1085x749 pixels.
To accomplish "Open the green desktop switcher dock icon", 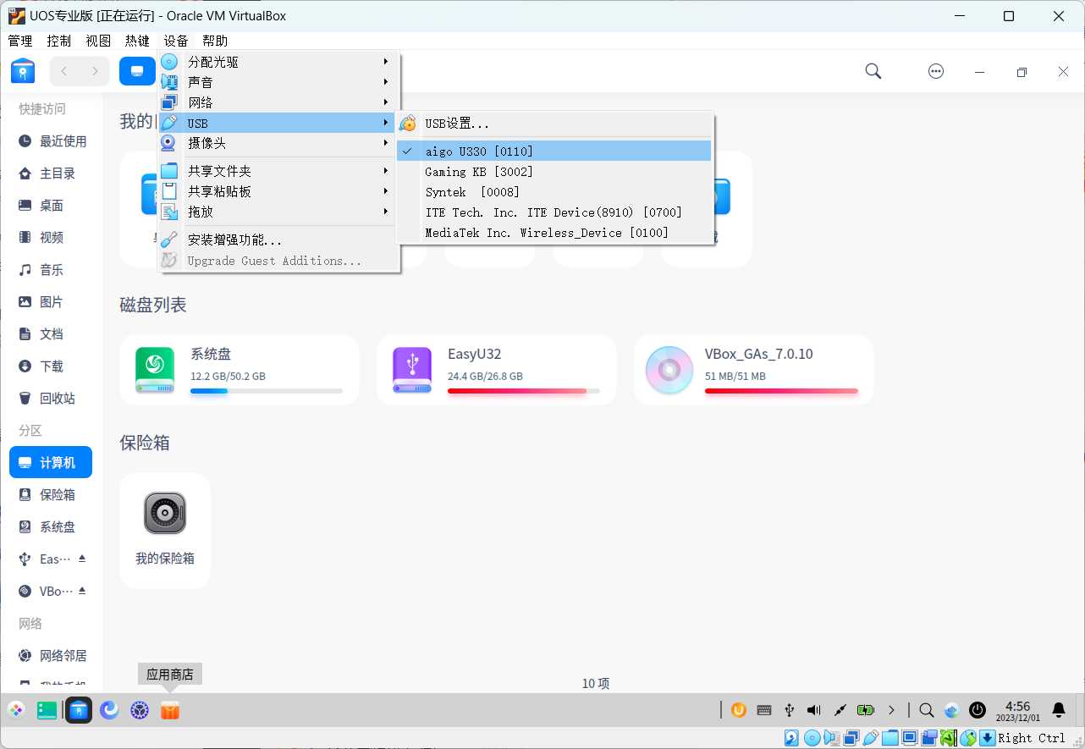I will (x=47, y=710).
